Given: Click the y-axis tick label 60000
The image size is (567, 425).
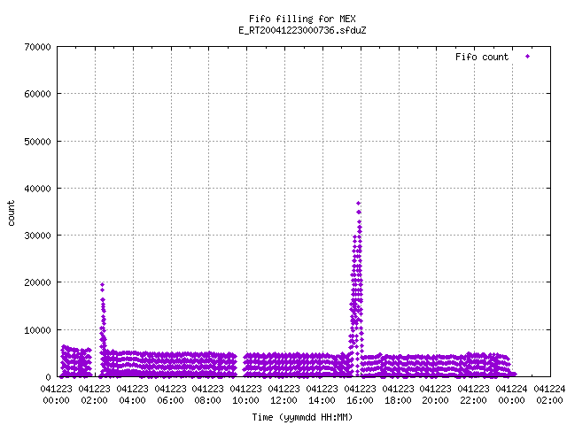Looking at the screenshot, I should (x=37, y=94).
